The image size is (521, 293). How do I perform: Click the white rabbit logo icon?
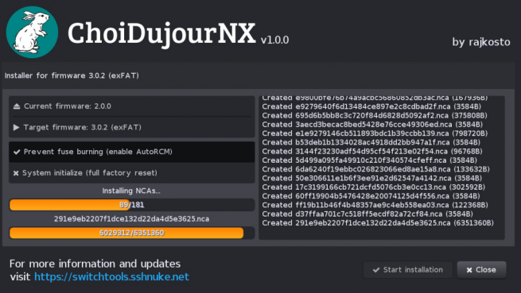(x=32, y=33)
